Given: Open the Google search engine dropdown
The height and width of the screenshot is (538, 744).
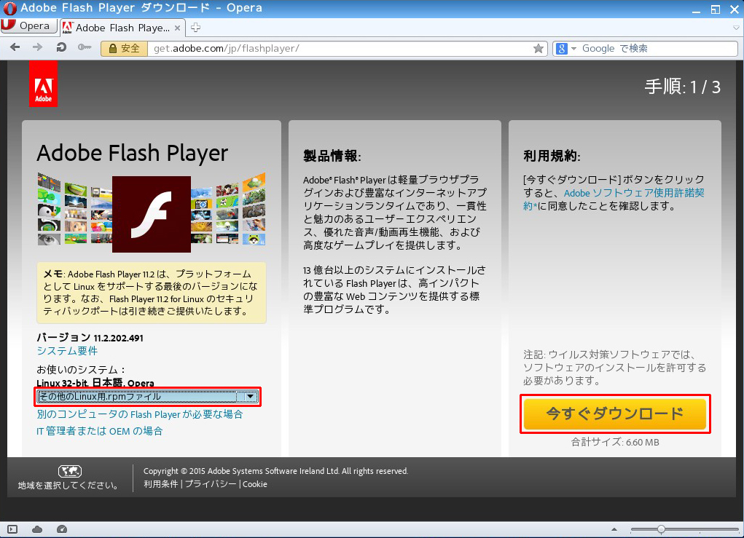Looking at the screenshot, I should pos(565,49).
